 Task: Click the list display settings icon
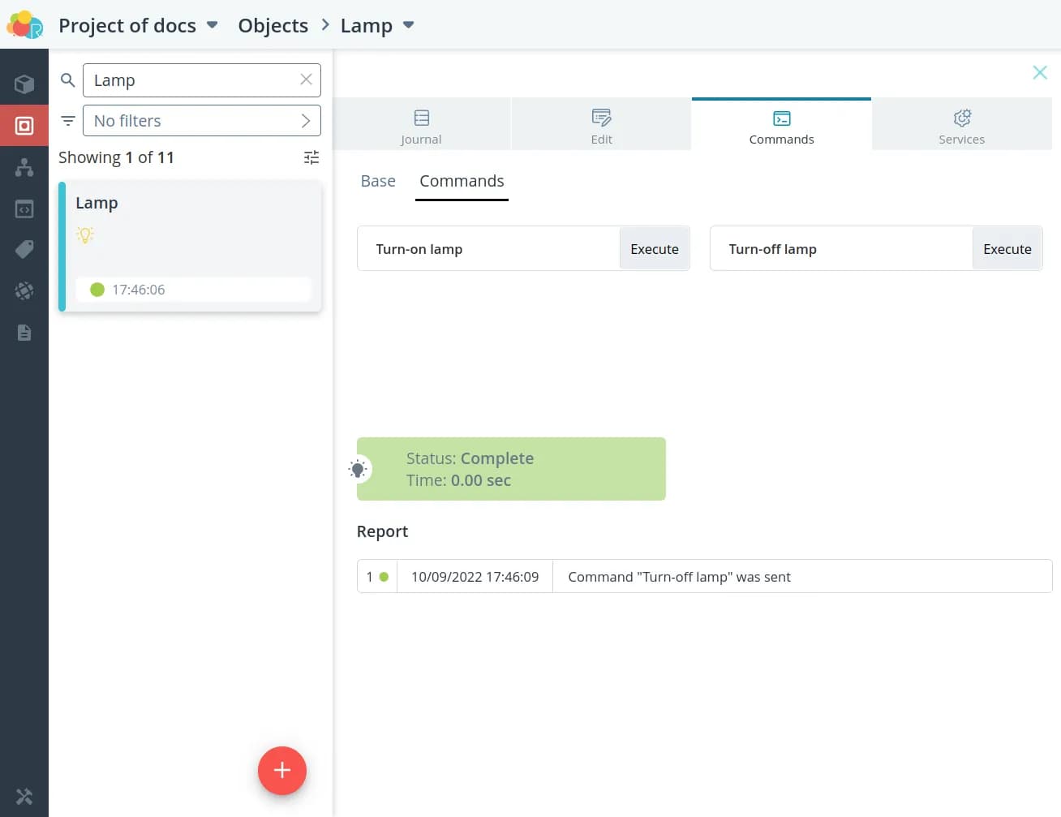click(311, 157)
